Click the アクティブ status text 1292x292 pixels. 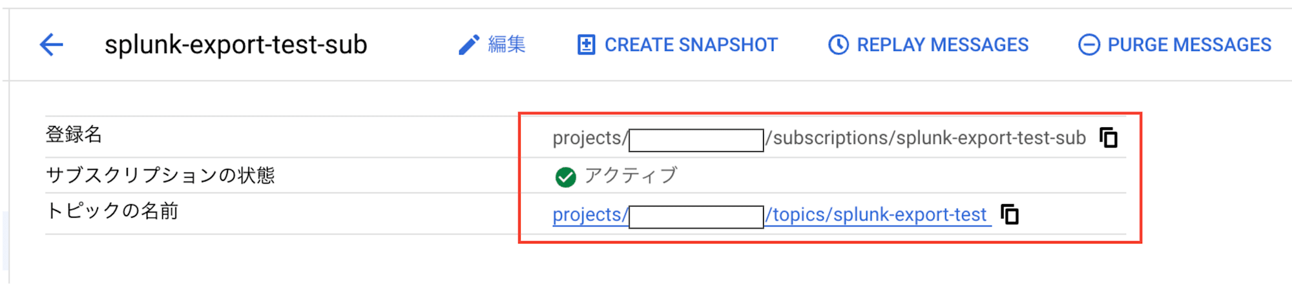pyautogui.click(x=630, y=176)
